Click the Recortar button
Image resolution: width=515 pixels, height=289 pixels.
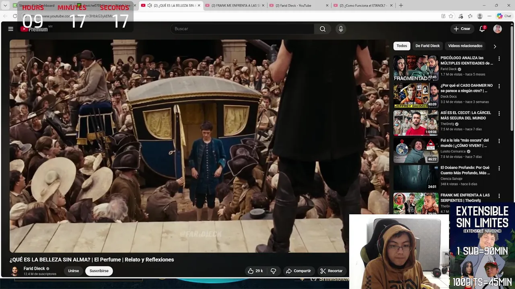click(332, 271)
